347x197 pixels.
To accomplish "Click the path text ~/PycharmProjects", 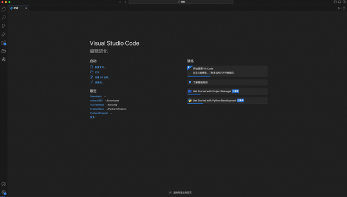I will [116, 109].
